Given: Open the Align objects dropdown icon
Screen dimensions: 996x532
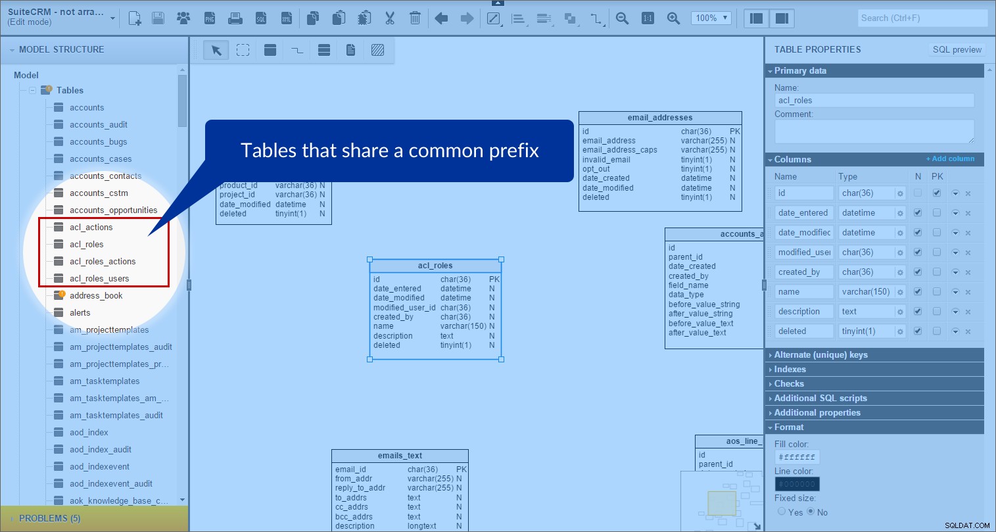Looking at the screenshot, I should [x=519, y=18].
